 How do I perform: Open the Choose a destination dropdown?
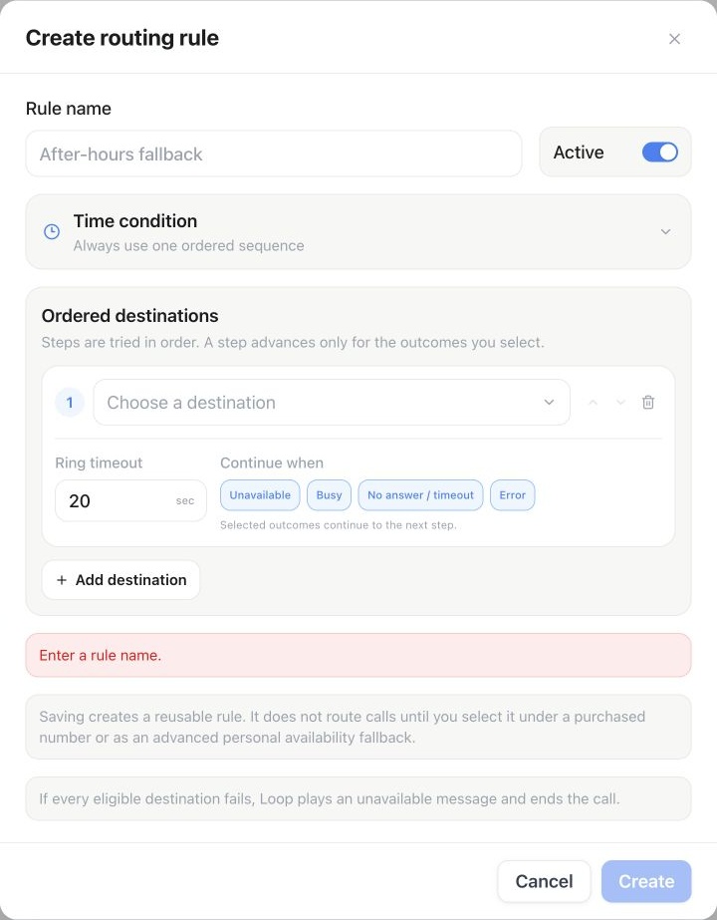[x=332, y=403]
